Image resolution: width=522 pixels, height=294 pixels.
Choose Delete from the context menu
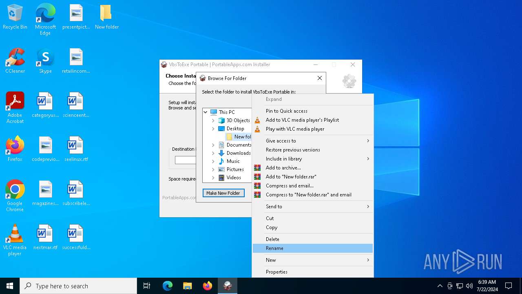(313, 239)
